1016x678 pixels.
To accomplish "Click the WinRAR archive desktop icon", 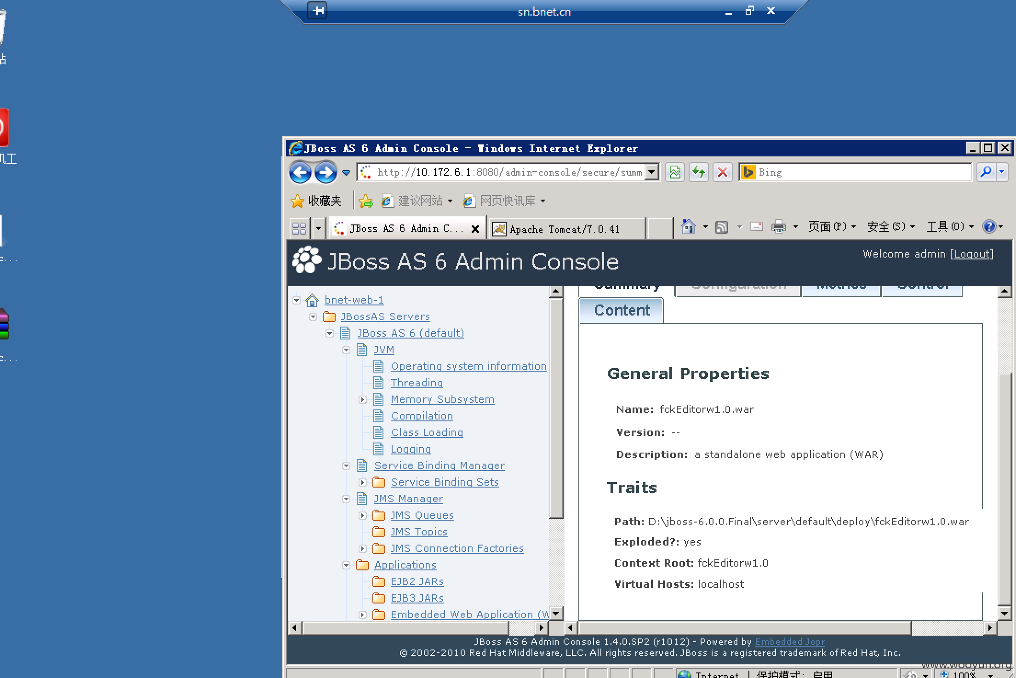I will pyautogui.click(x=4, y=324).
